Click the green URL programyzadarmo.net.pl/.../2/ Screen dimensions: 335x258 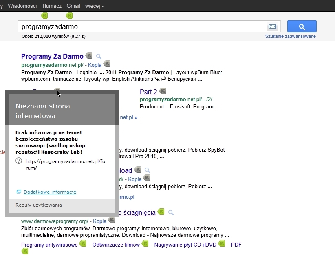pos(176,99)
